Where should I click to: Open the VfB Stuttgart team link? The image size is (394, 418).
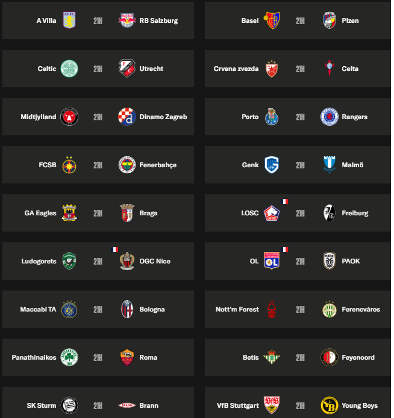[238, 405]
